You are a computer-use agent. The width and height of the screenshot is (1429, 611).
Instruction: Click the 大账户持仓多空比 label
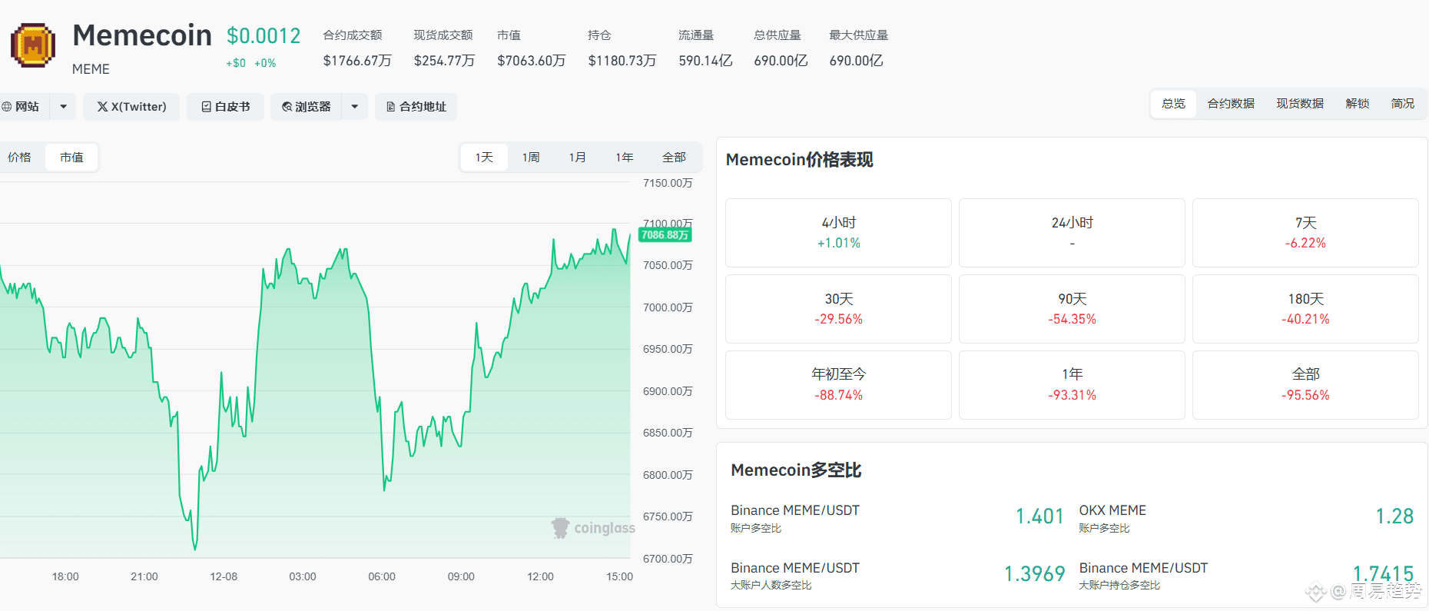1119,586
